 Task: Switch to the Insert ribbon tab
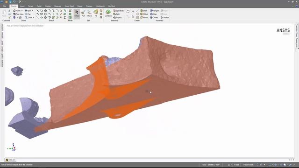pyautogui.click(x=22, y=6)
